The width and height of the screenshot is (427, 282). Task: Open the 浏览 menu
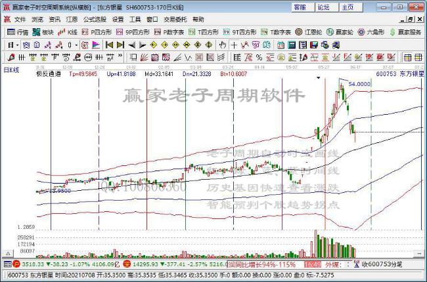37,20
